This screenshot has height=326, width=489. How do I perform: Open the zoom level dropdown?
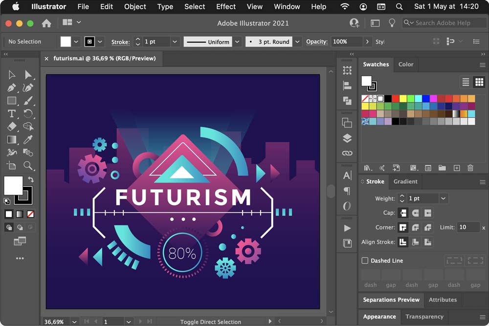[74, 322]
